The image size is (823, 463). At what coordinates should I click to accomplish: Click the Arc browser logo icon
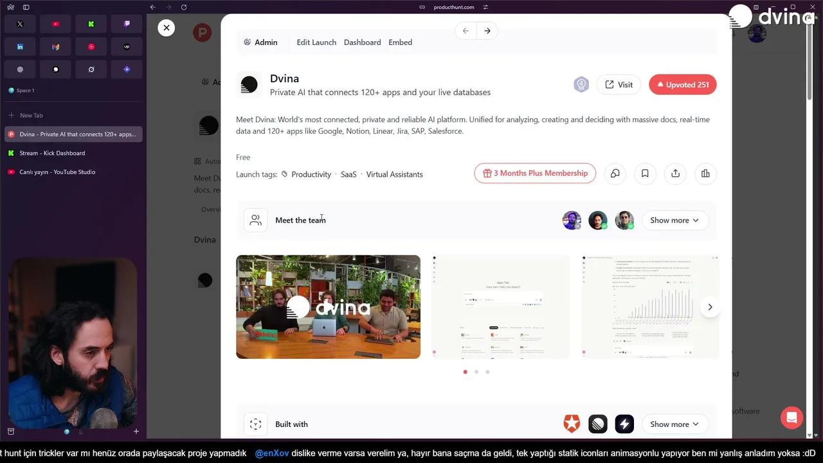tap(10, 7)
